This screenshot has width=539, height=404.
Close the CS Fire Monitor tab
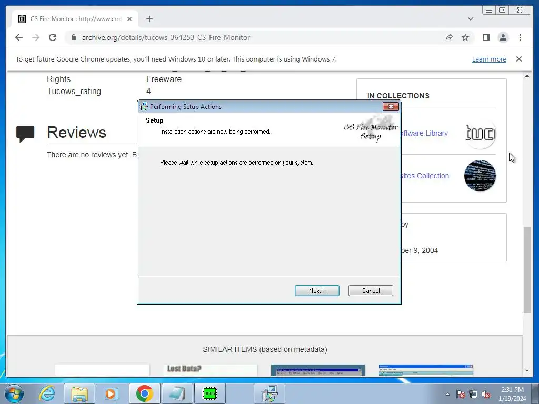[x=129, y=19]
